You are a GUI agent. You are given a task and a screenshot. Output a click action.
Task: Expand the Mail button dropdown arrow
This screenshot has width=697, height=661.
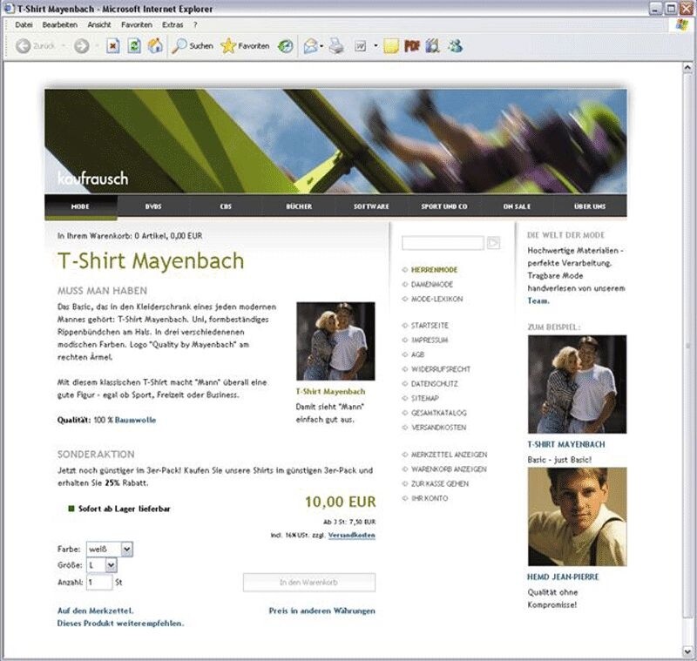pyautogui.click(x=321, y=46)
